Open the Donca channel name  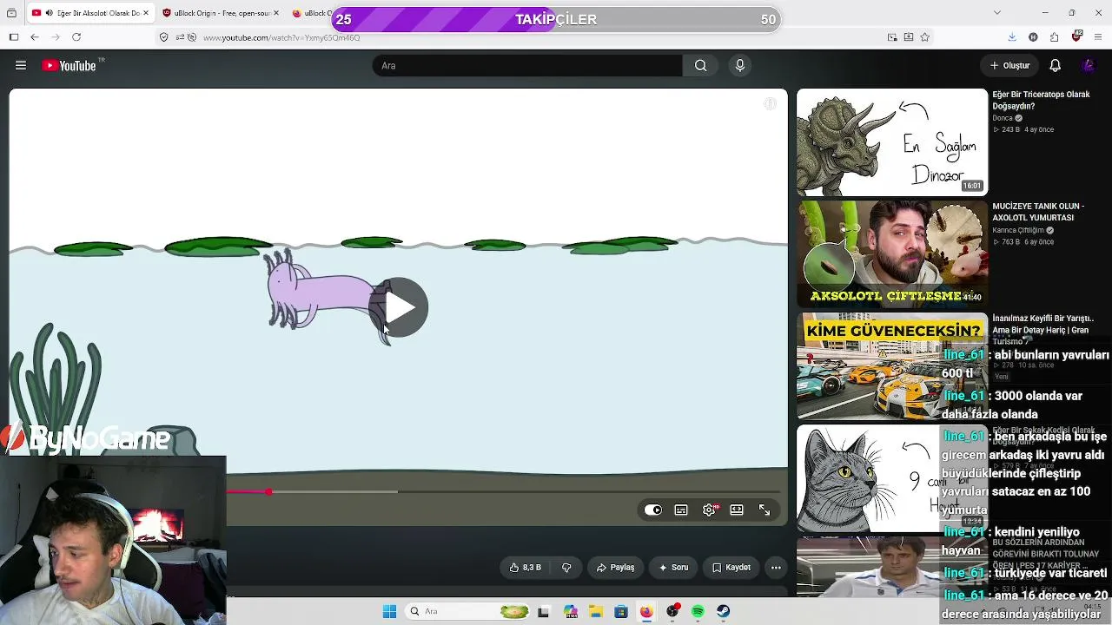pyautogui.click(x=1003, y=118)
